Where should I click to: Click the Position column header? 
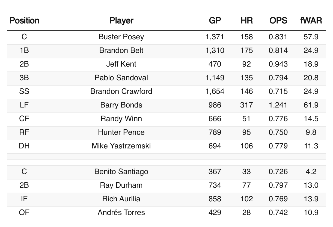pyautogui.click(x=24, y=21)
